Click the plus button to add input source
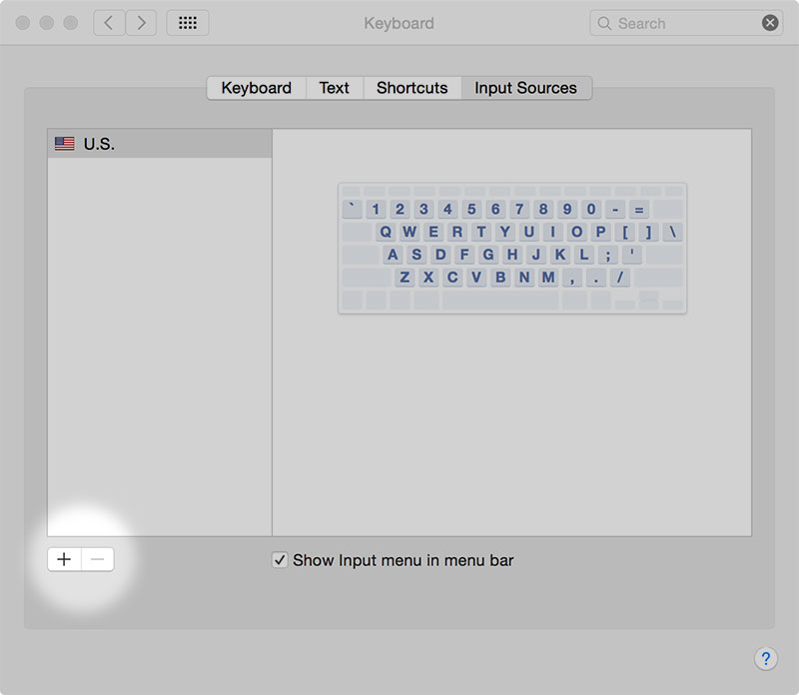Viewport: 799px width, 695px height. pyautogui.click(x=63, y=559)
